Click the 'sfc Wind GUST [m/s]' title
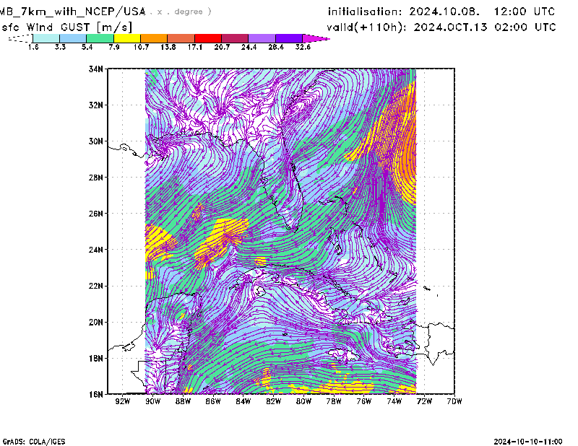 [x=66, y=27]
